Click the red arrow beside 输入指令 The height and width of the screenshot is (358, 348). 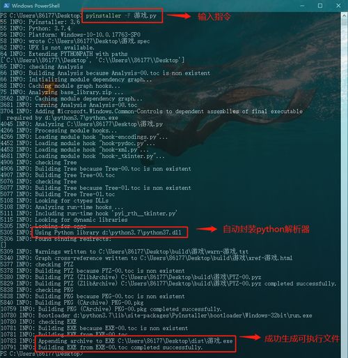click(x=179, y=16)
